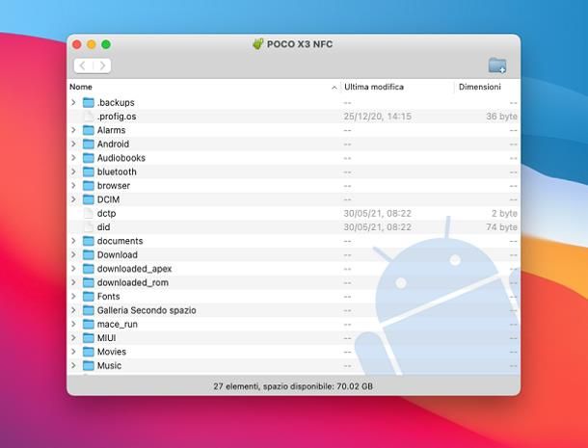Click the 25/12/20, 14:15 date cell

(378, 117)
